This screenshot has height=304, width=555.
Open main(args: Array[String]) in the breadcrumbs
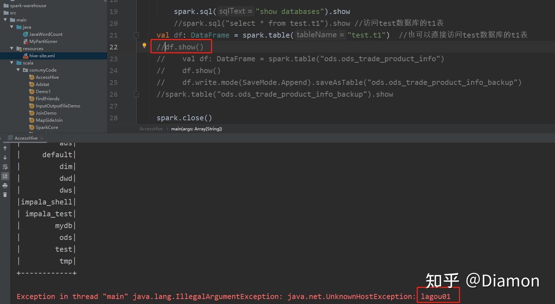coord(197,129)
